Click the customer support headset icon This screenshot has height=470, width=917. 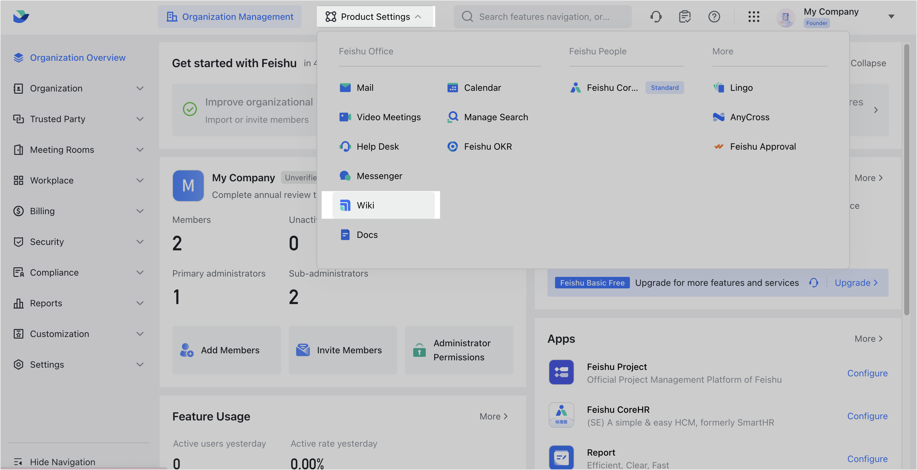click(656, 17)
